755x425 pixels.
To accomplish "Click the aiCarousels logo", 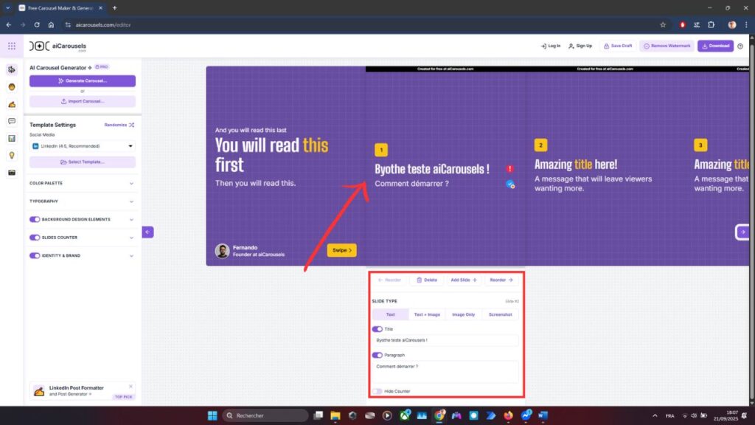I will tap(58, 46).
